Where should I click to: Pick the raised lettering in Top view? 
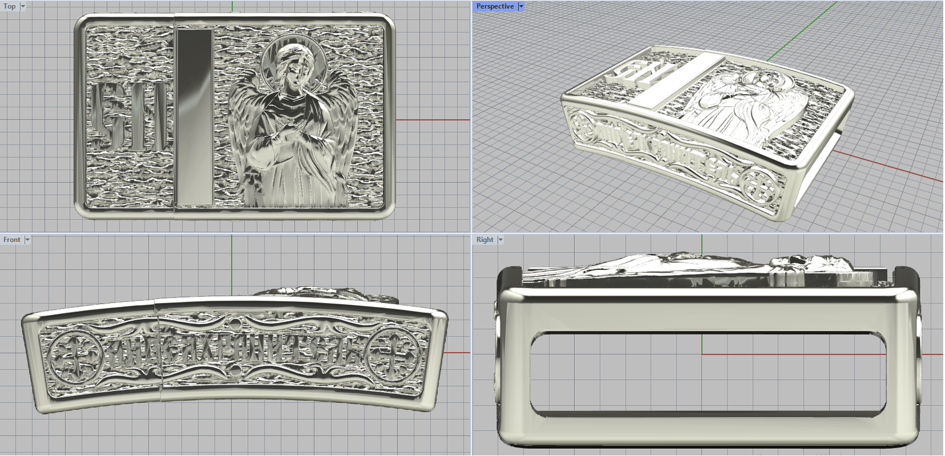point(129,117)
